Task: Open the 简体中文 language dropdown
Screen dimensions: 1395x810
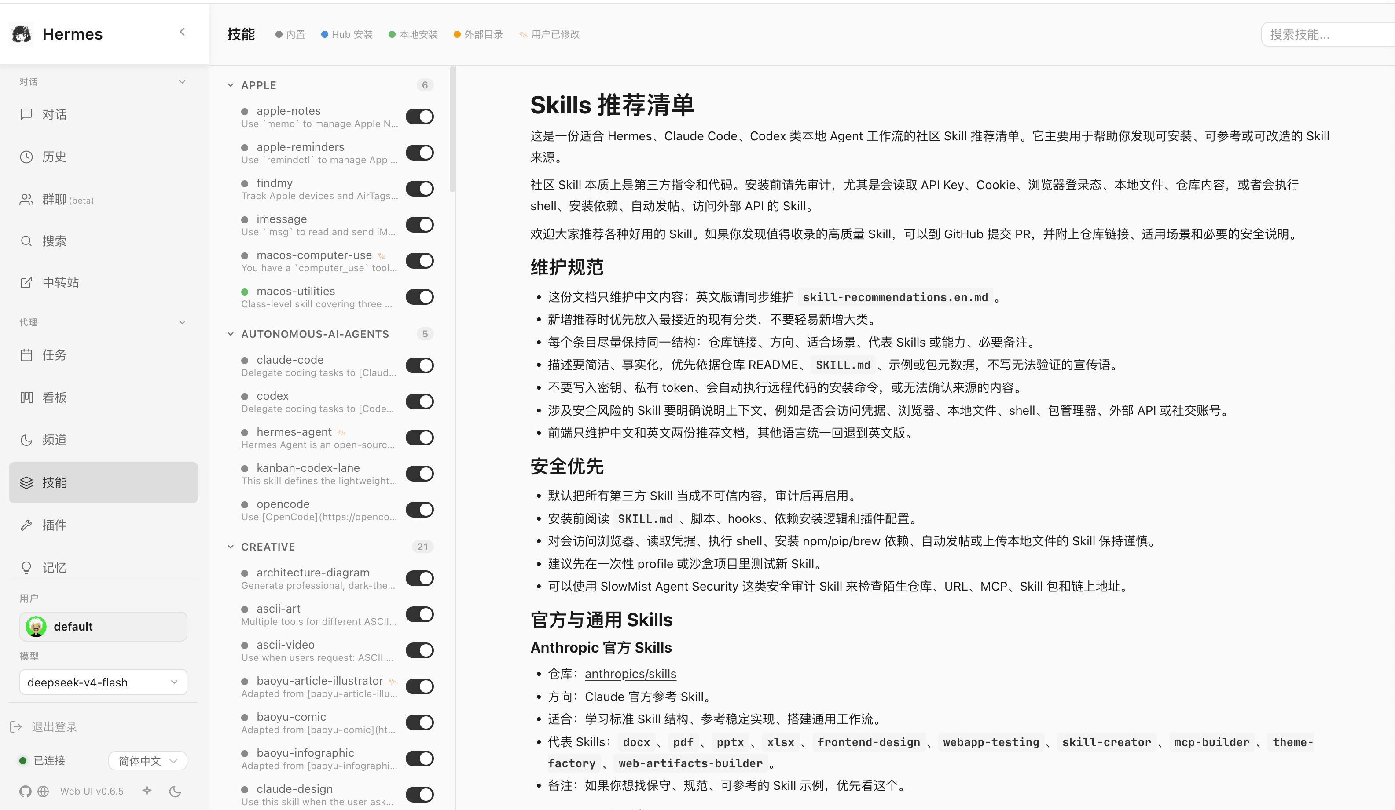Action: point(147,760)
